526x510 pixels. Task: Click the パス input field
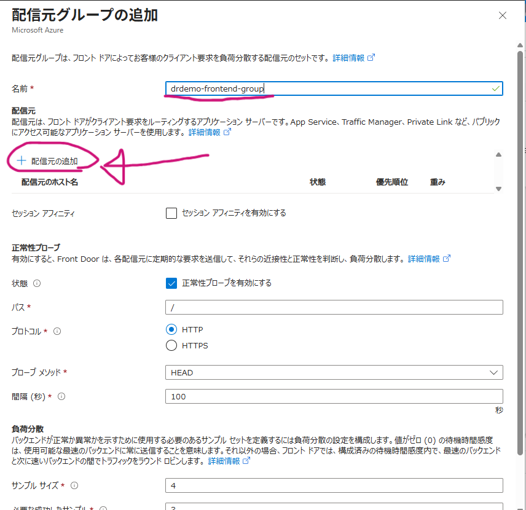pos(334,307)
